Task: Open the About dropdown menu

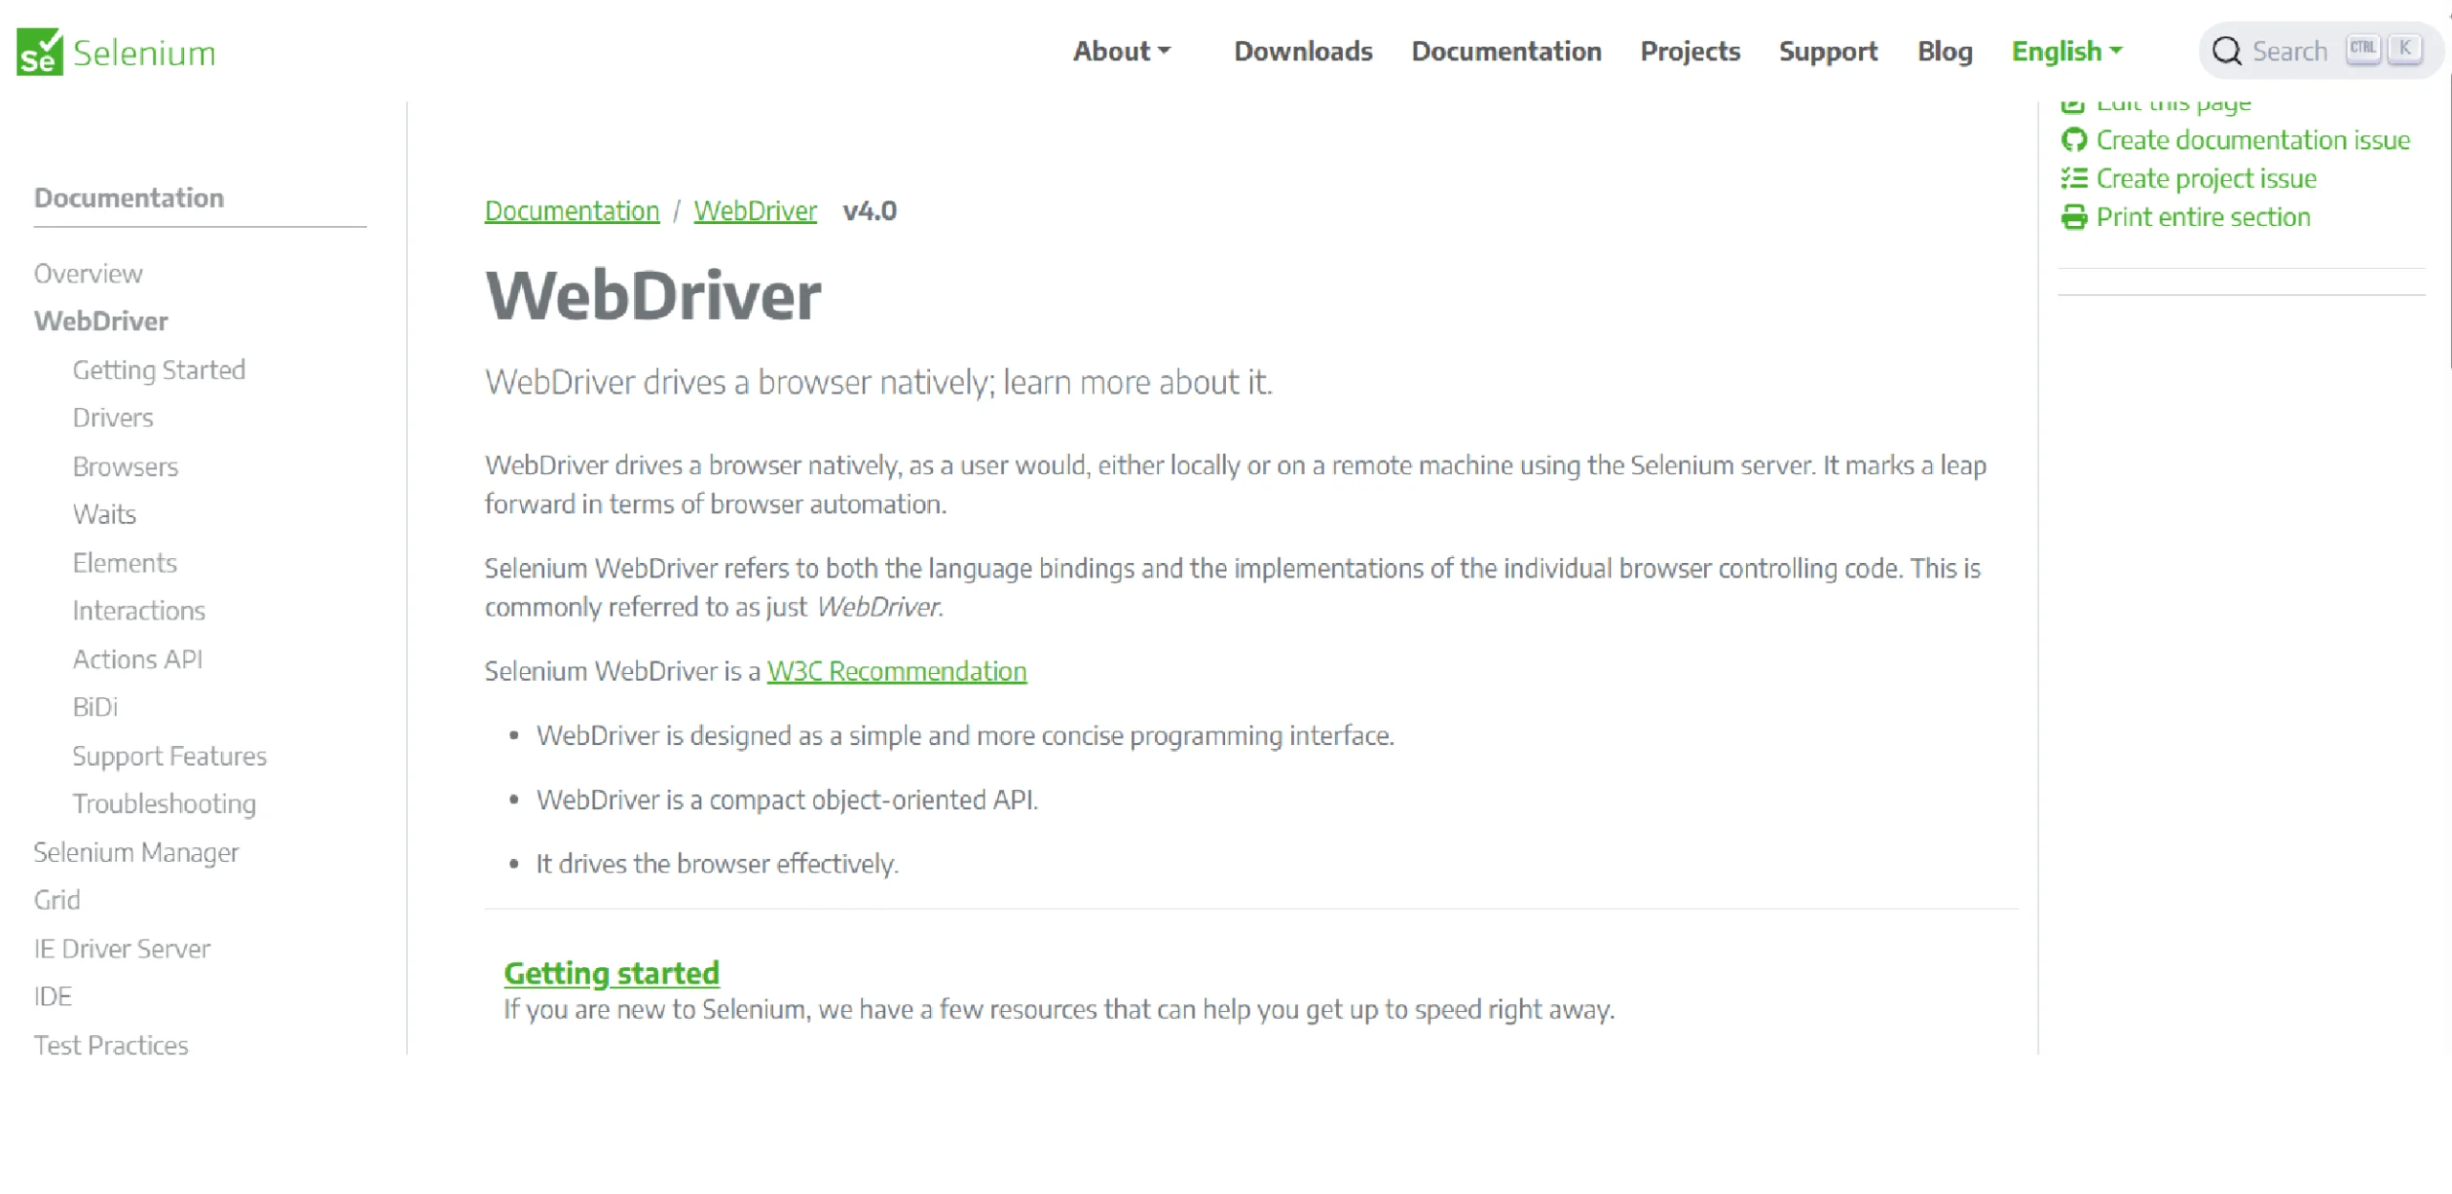Action: click(x=1122, y=51)
